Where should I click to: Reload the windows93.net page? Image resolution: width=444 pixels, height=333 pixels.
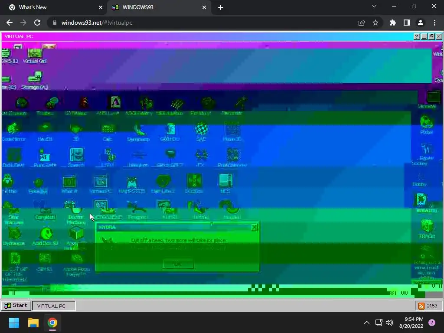click(x=37, y=23)
